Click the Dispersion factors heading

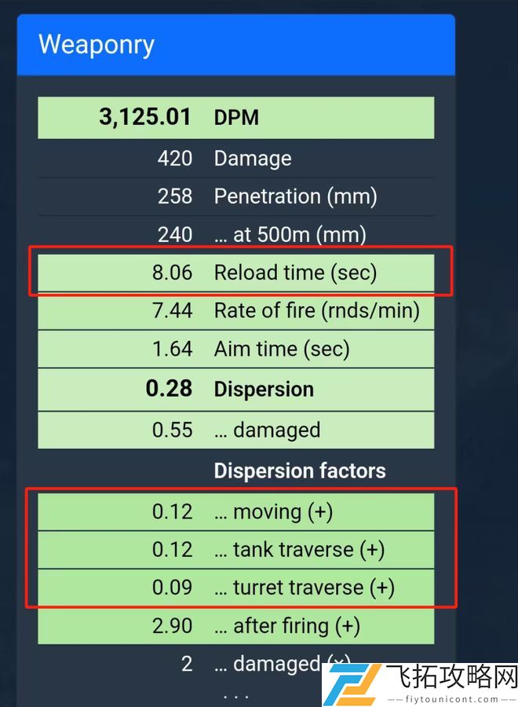[x=300, y=471]
